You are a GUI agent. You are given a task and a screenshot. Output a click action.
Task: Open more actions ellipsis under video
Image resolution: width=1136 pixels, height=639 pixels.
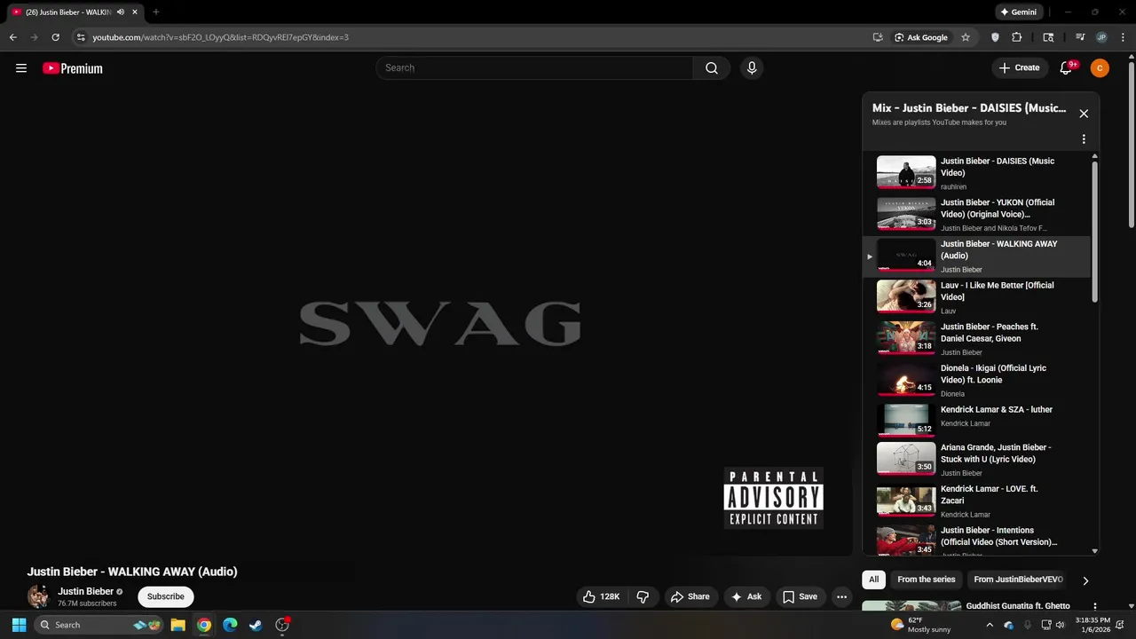coord(841,596)
